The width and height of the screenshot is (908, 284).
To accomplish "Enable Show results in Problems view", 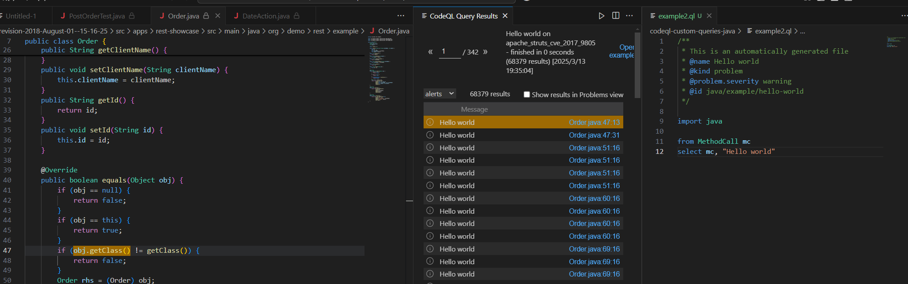I will point(527,95).
